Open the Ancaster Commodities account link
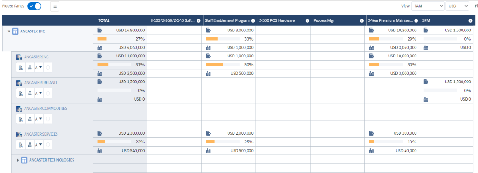The width and height of the screenshot is (478, 173). click(x=46, y=108)
